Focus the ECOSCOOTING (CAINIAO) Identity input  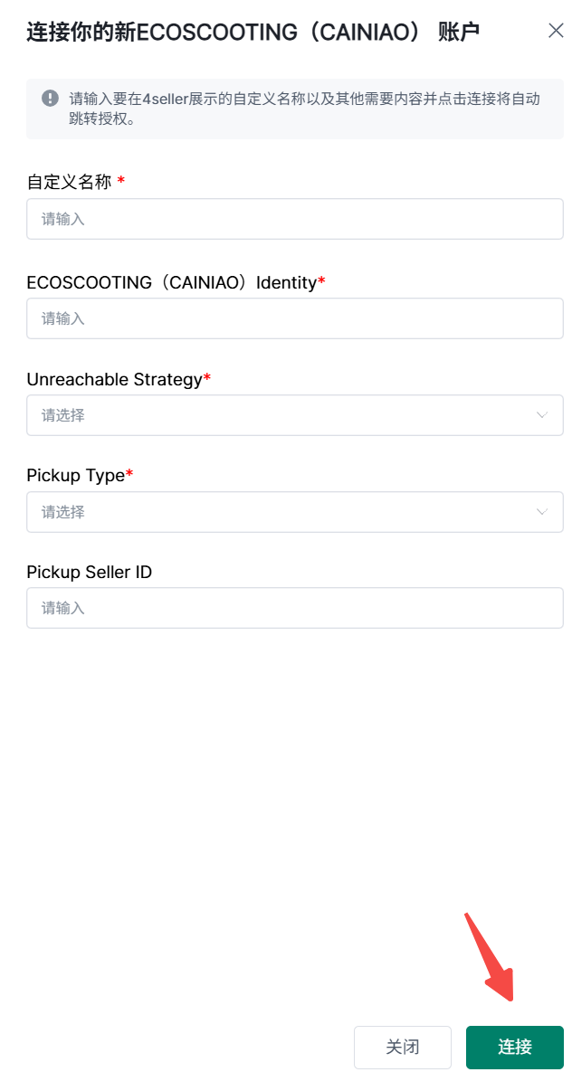point(294,318)
